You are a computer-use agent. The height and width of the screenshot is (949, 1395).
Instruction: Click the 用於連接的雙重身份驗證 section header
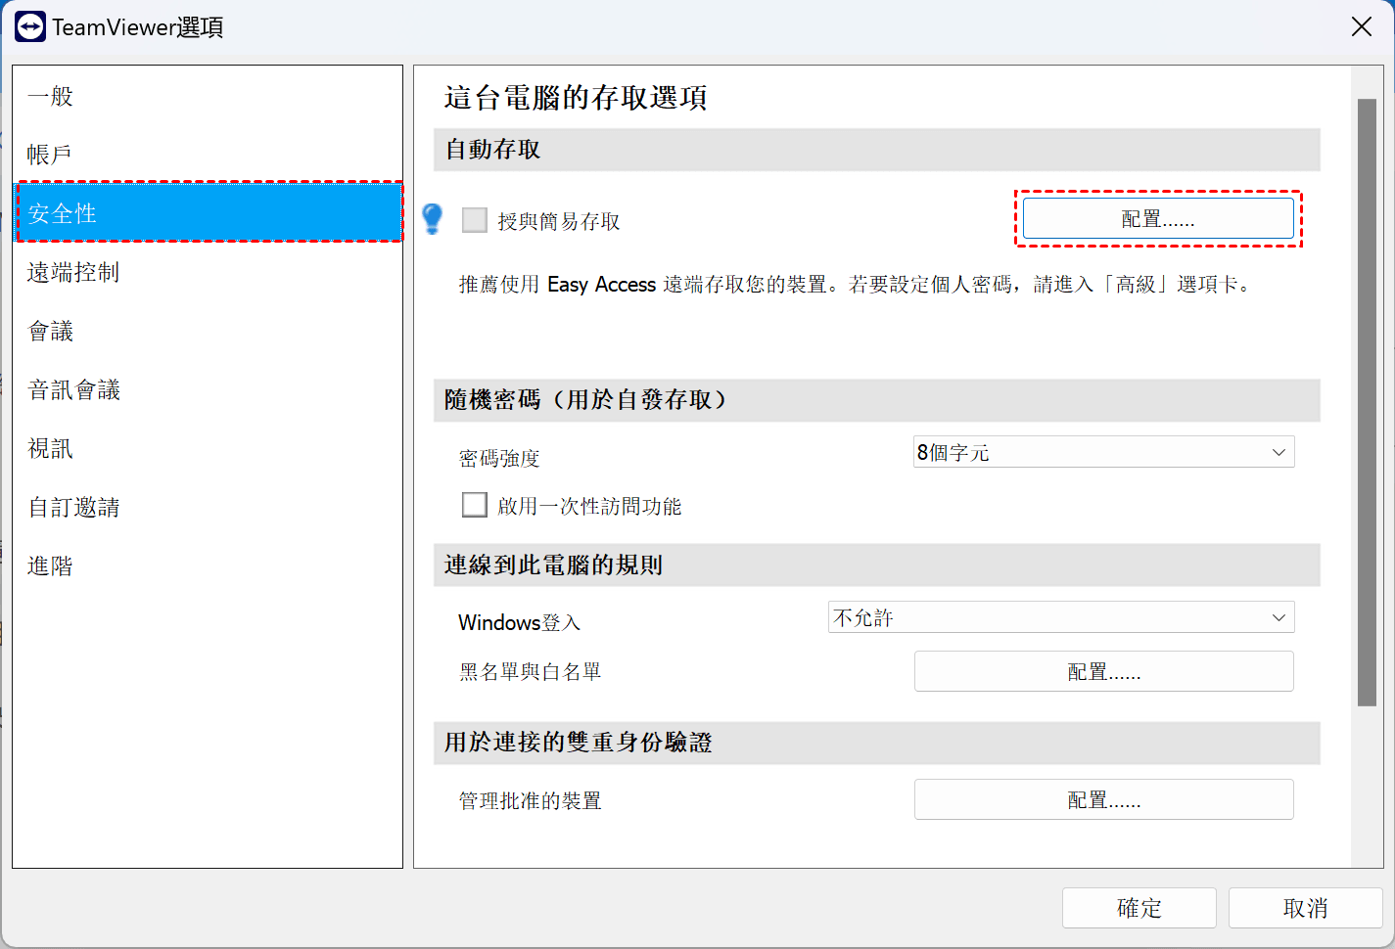tap(876, 743)
